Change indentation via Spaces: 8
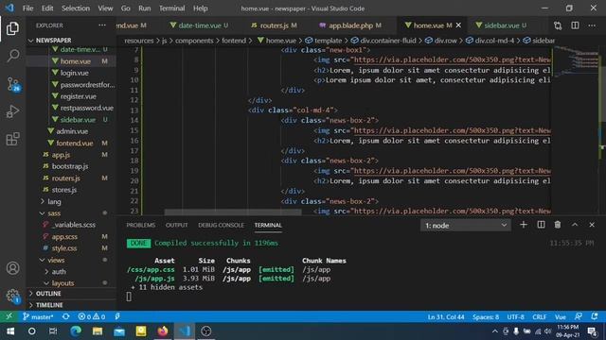This screenshot has height=340, width=606. pyautogui.click(x=486, y=317)
